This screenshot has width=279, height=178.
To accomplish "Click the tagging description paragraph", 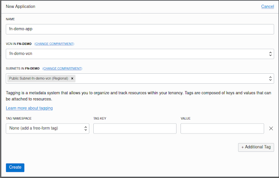I will 139,96.
